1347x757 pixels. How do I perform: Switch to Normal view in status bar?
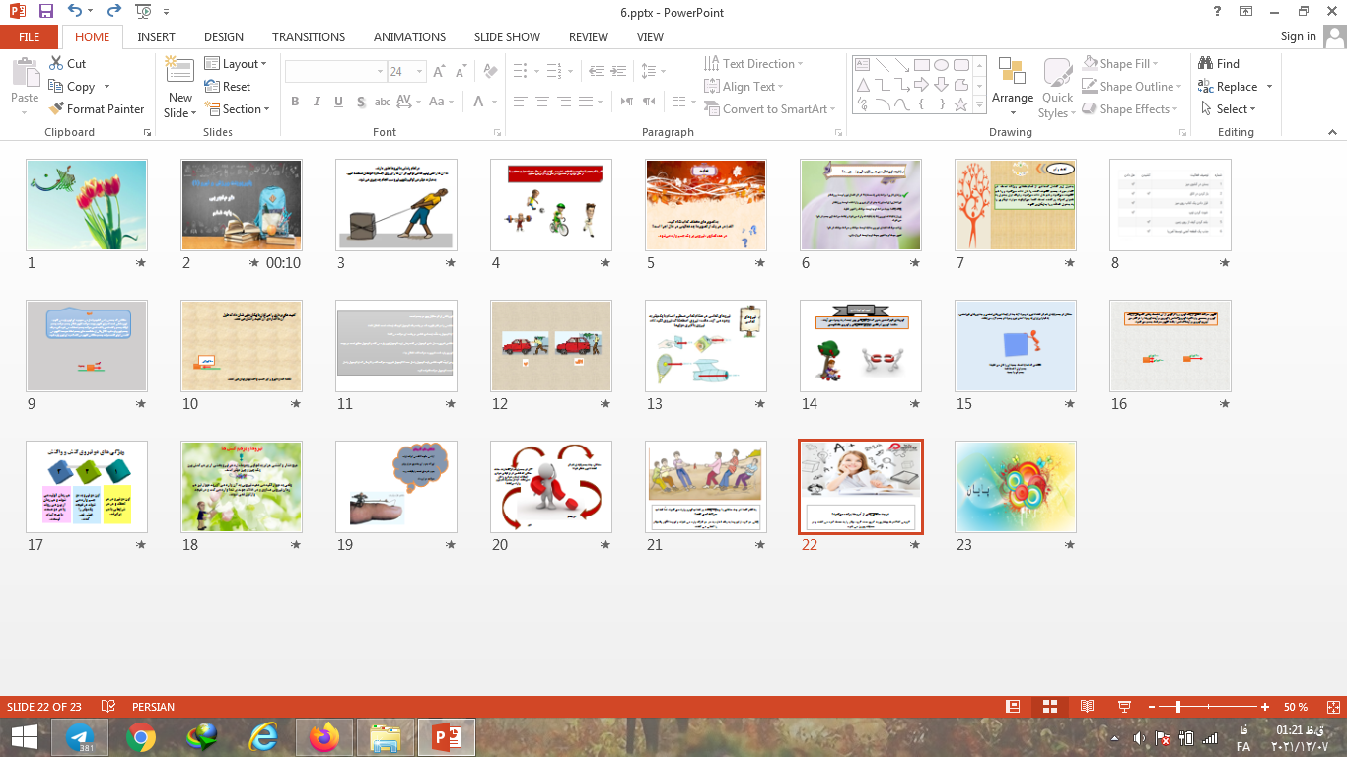pyautogui.click(x=1013, y=707)
